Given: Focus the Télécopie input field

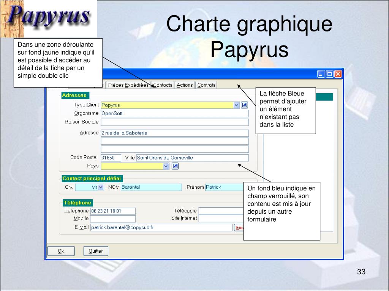Looking at the screenshot, I should [x=221, y=211].
